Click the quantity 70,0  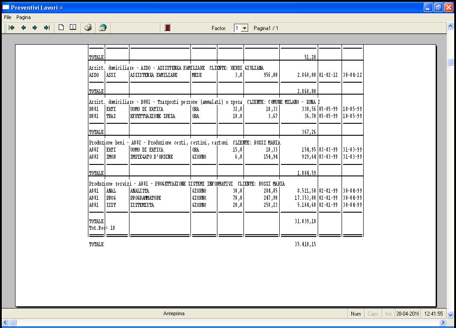point(237,198)
